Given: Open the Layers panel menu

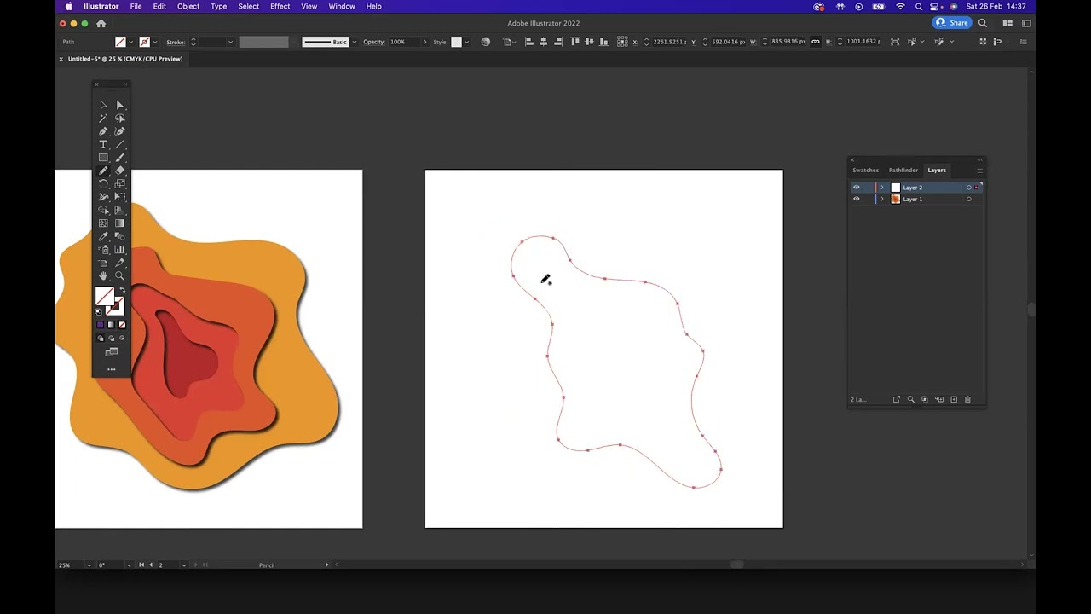Looking at the screenshot, I should click(x=978, y=171).
